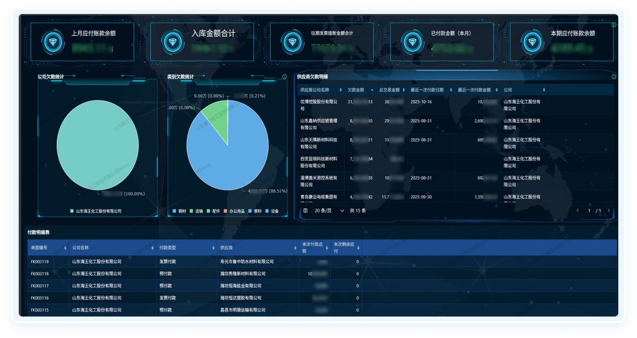Viewport: 637px width, 338px height.
Task: Click the green info icon on 类别欠款统计 chart
Action: [284, 77]
